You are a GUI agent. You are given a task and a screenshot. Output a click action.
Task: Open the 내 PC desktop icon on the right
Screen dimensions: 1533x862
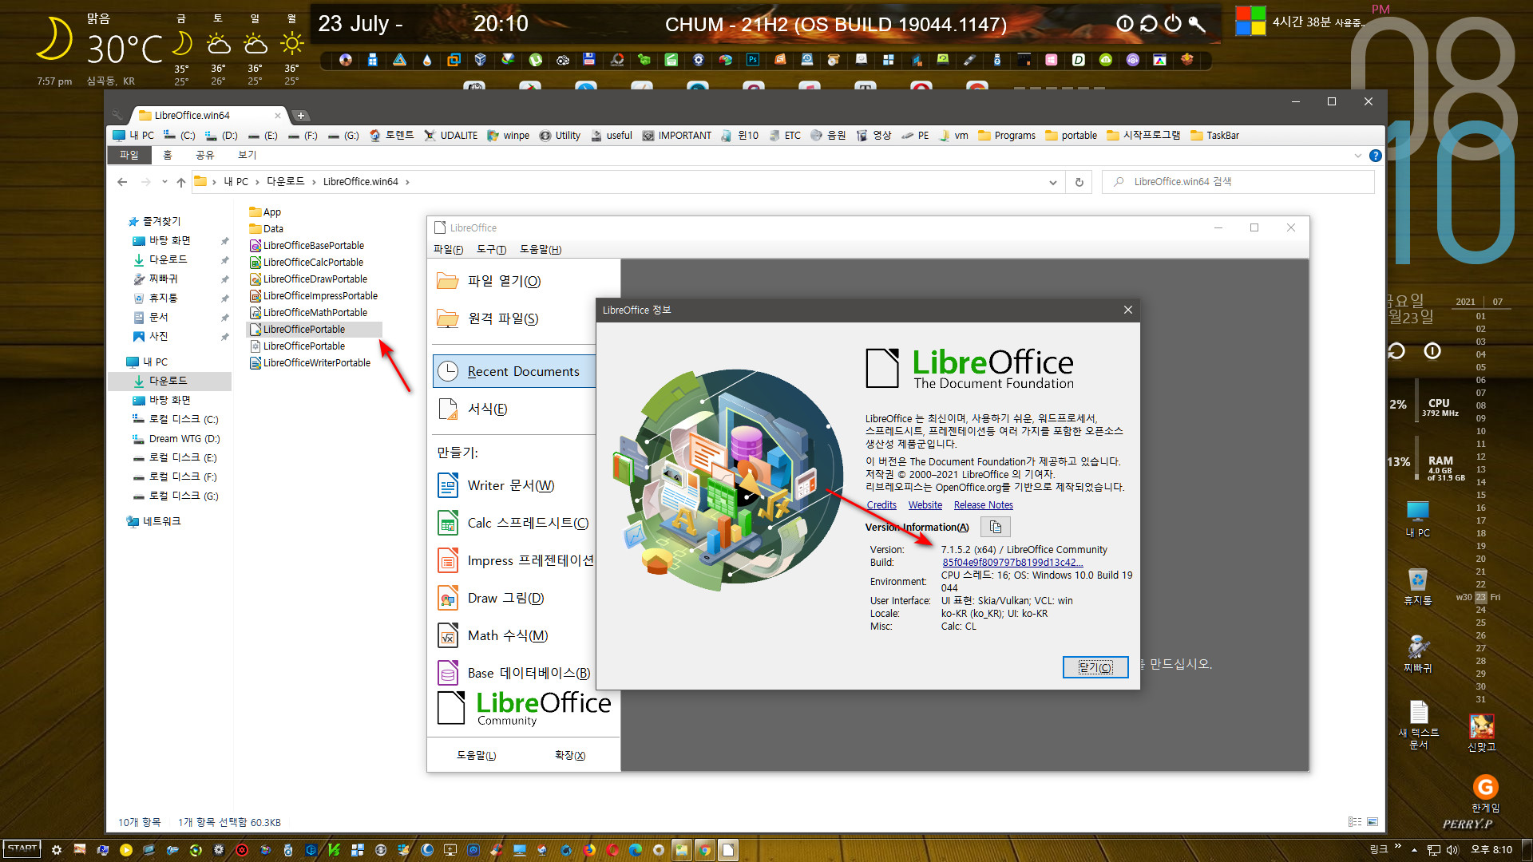click(1417, 519)
